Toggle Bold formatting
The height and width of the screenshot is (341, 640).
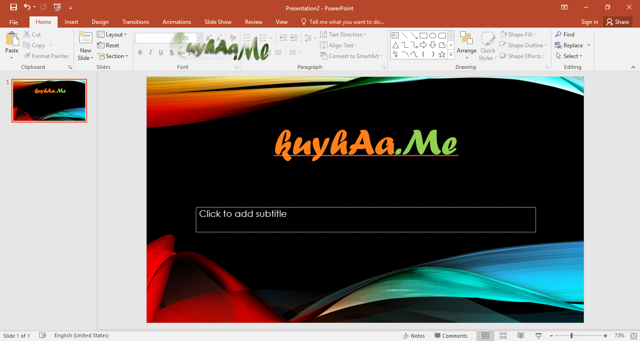[140, 52]
